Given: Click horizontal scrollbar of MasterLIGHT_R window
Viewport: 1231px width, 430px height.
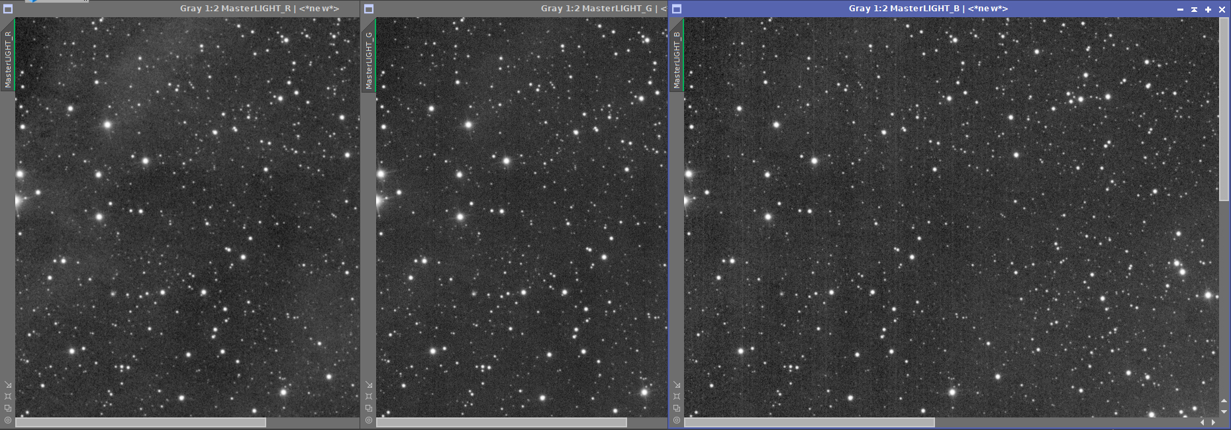Looking at the screenshot, I should [x=140, y=422].
